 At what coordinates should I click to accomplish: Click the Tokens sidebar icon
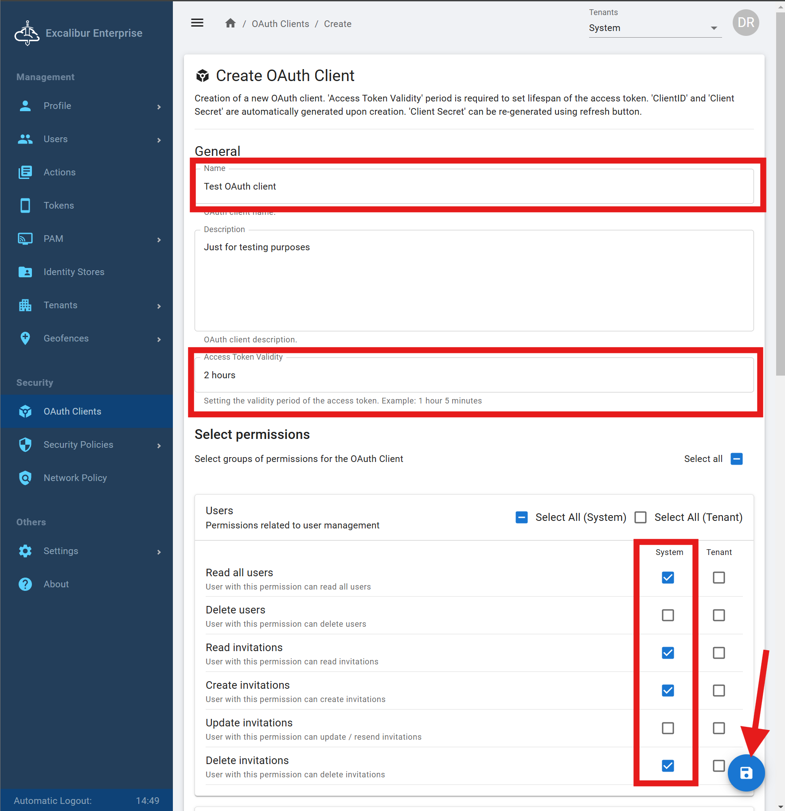(x=25, y=206)
